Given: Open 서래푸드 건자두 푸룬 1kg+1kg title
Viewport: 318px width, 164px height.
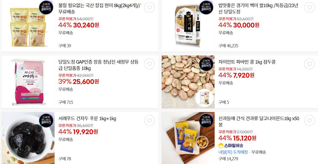Looking at the screenshot, I should 87,119.
